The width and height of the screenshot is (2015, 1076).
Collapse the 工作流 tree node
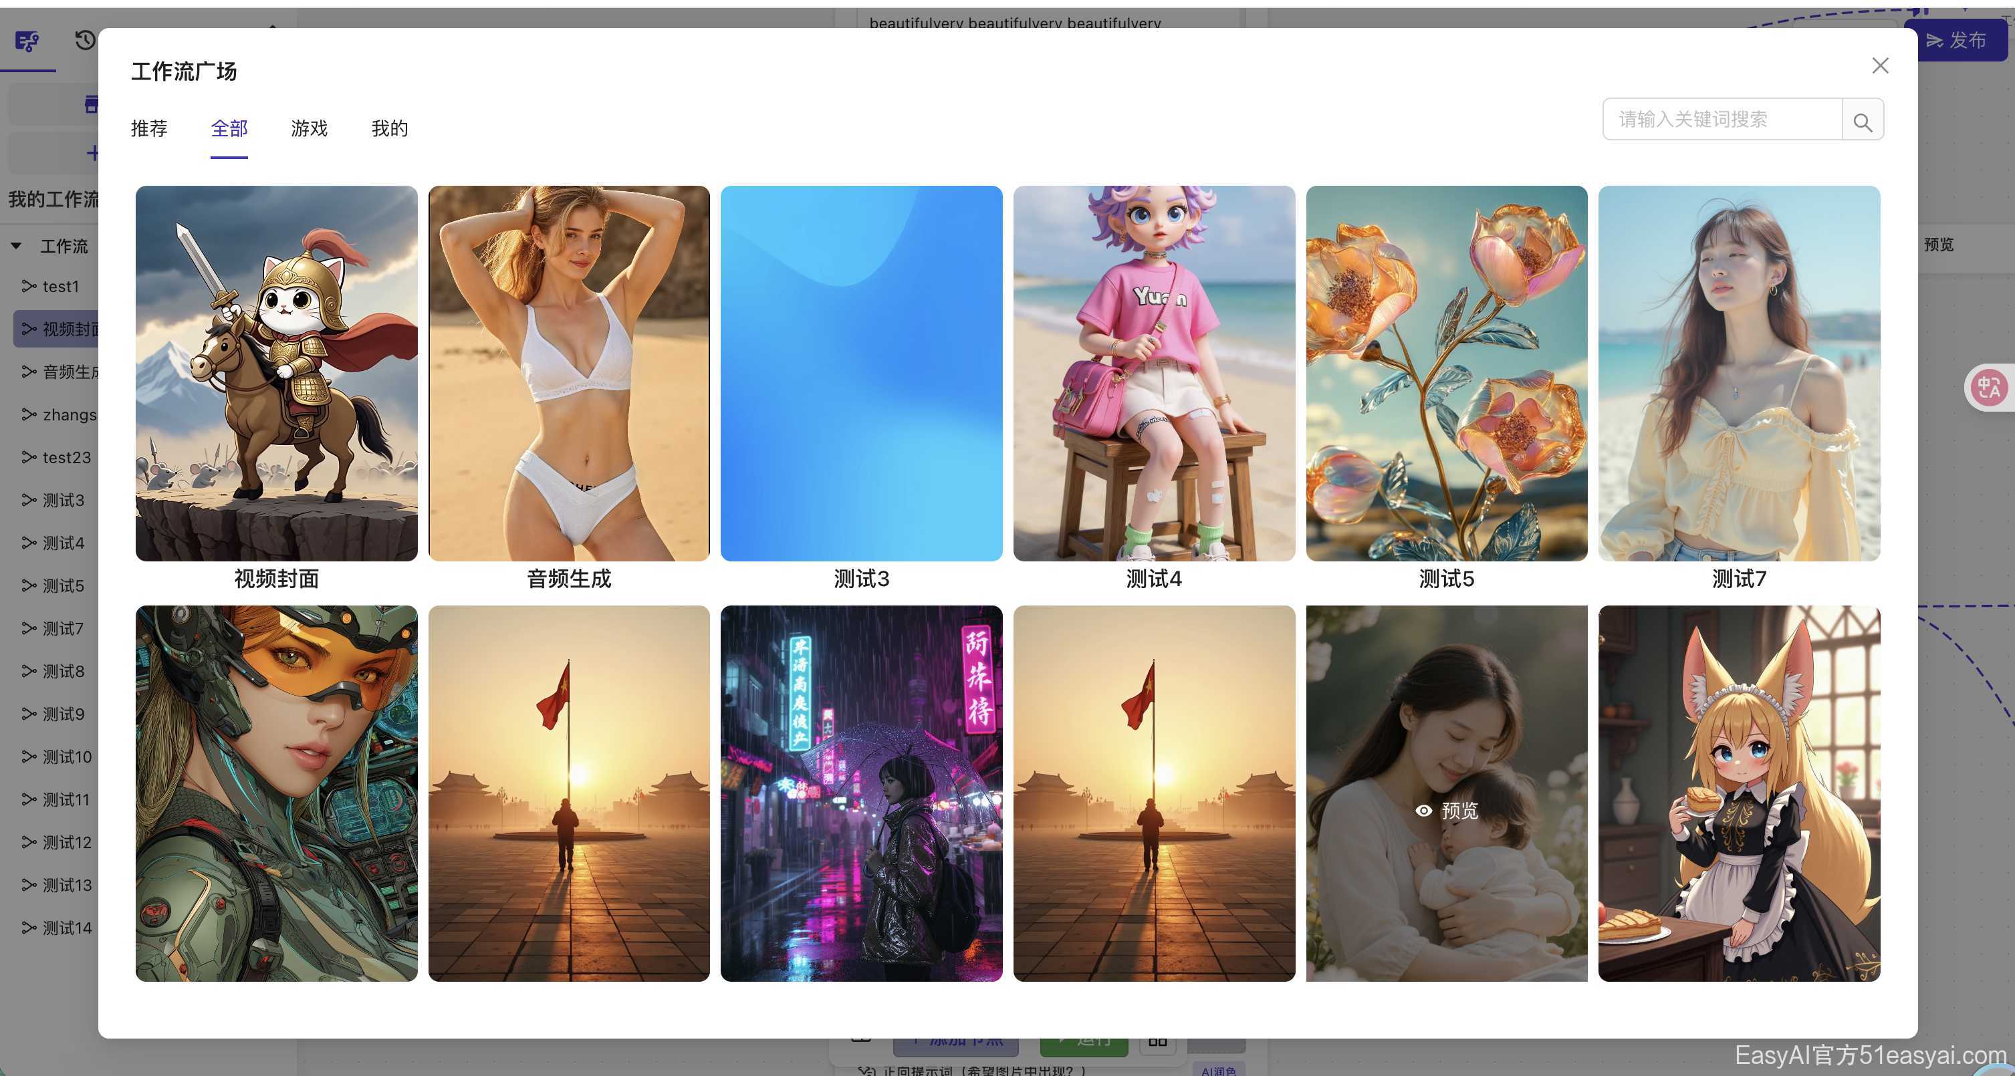tap(15, 245)
